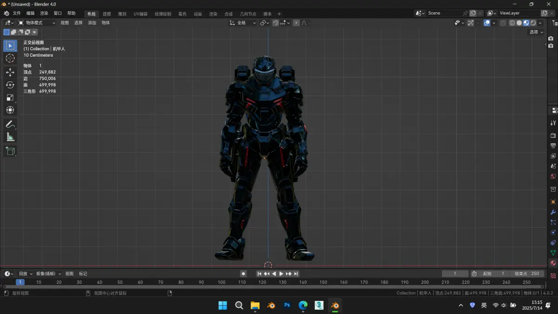Open the 物体模式 mode dropdown
This screenshot has height=314, width=558.
(37, 23)
